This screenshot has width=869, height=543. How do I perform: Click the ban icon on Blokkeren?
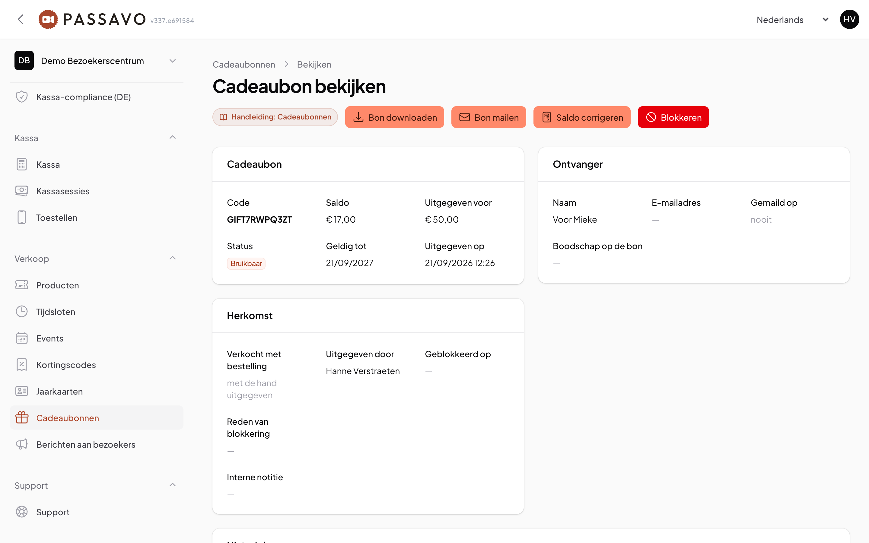click(651, 117)
